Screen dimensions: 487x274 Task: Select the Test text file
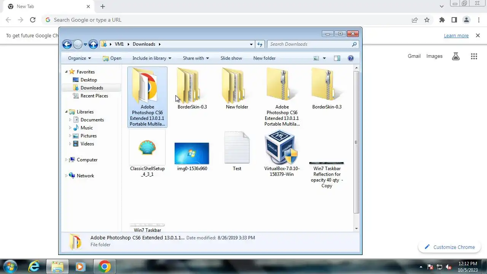tap(237, 151)
